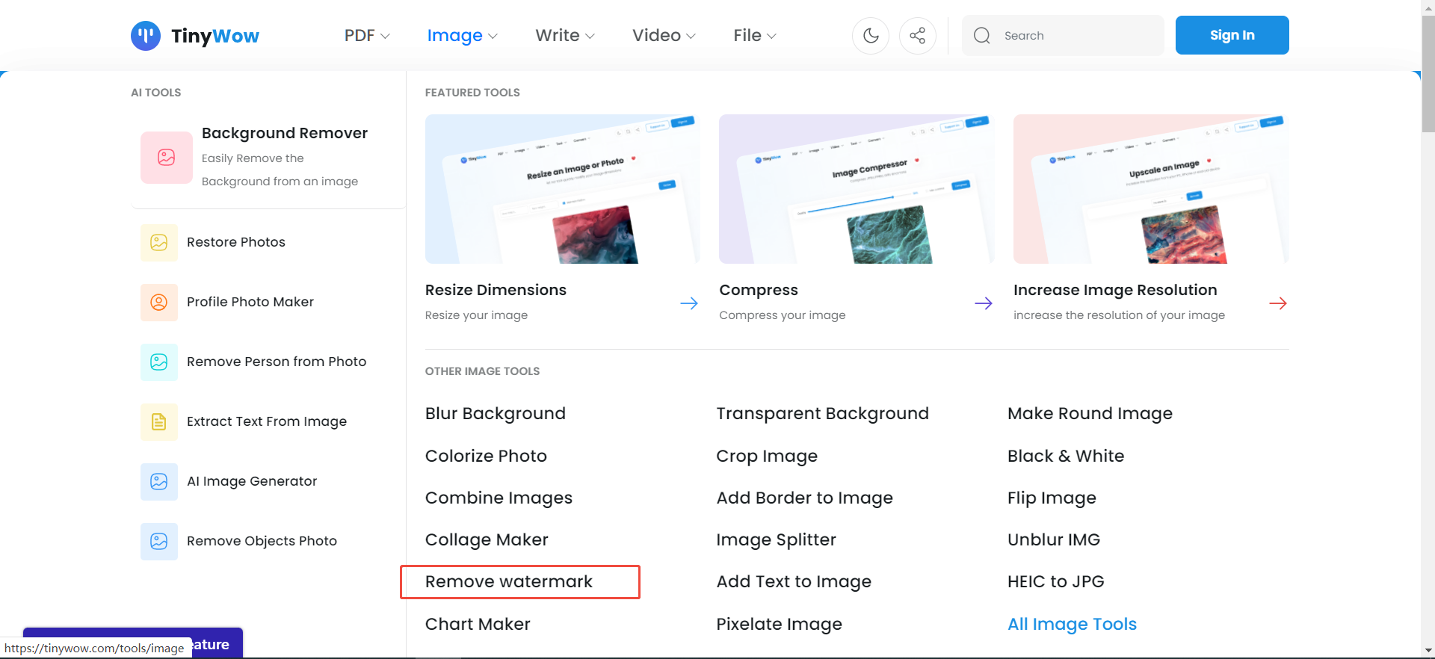Collapse the Image menu in navigation
1435x659 pixels.
tap(462, 36)
